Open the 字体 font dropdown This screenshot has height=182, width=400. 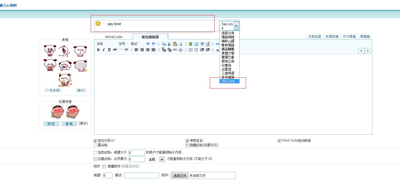tap(101, 44)
